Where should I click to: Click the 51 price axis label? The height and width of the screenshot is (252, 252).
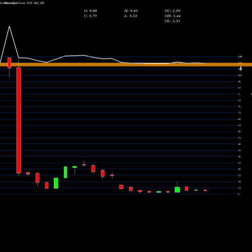tap(239, 138)
